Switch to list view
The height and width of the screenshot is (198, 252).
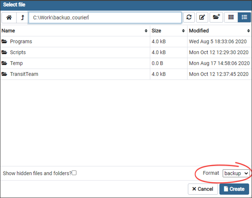coord(244,17)
